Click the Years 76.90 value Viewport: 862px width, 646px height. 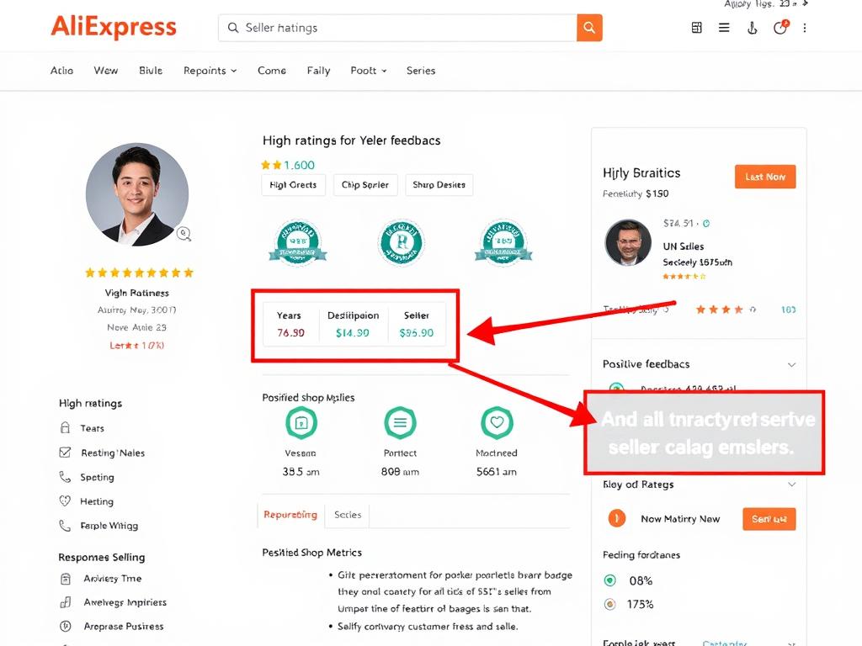290,333
